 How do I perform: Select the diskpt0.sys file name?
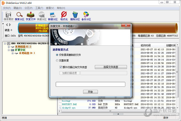[69, 108]
